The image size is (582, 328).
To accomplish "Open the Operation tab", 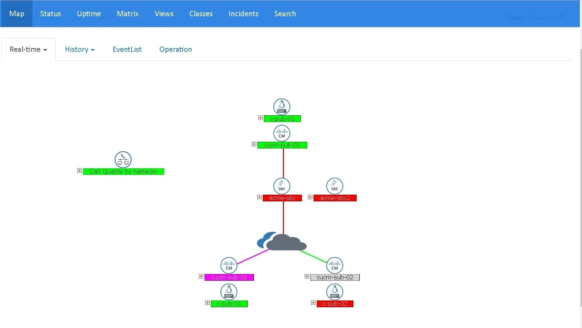I will point(175,49).
